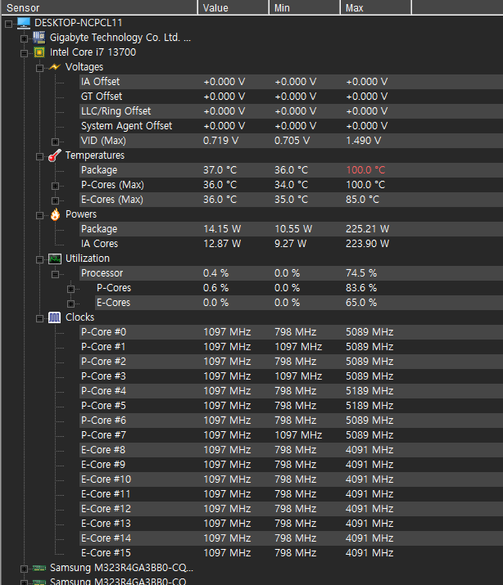
Task: Click the Gigabyte motherboard icon
Action: click(39, 38)
